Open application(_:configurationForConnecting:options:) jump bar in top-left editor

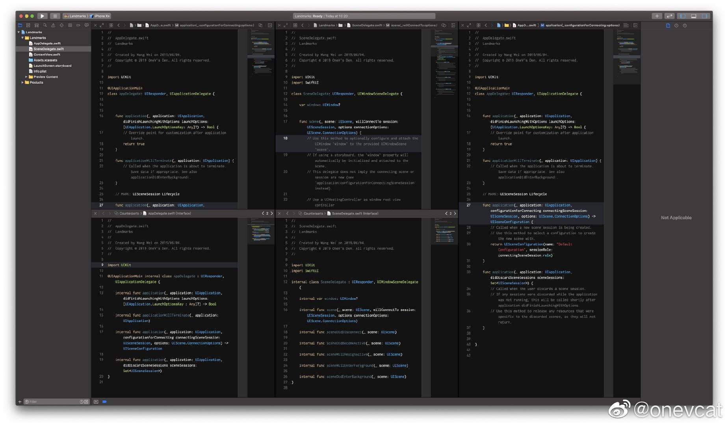[215, 25]
